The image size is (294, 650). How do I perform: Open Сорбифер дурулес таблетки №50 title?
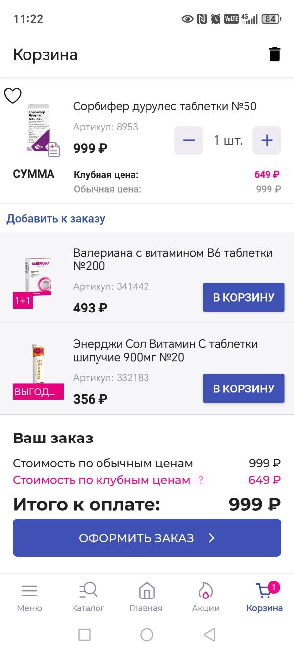point(165,106)
